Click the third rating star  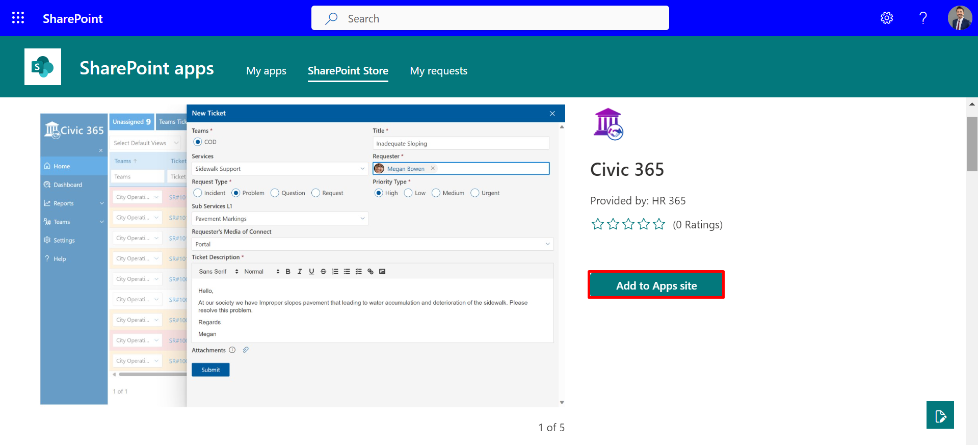coord(628,224)
